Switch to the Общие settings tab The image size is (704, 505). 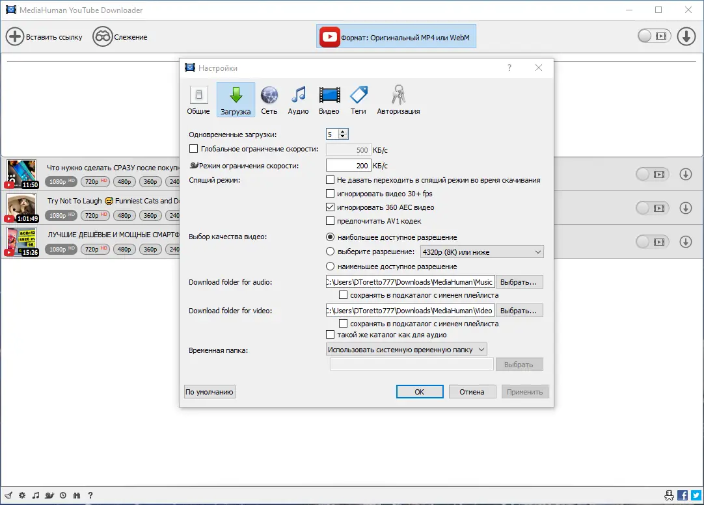pyautogui.click(x=198, y=99)
